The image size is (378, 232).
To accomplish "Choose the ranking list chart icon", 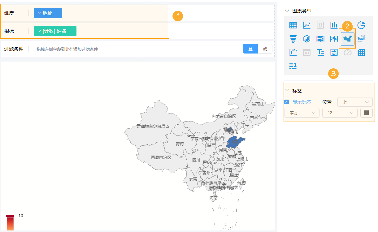I will tap(293, 66).
